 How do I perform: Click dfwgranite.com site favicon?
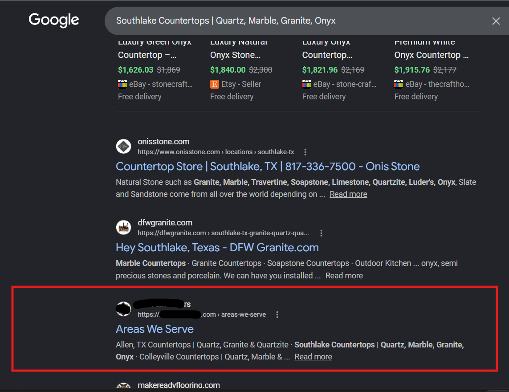[x=123, y=227]
